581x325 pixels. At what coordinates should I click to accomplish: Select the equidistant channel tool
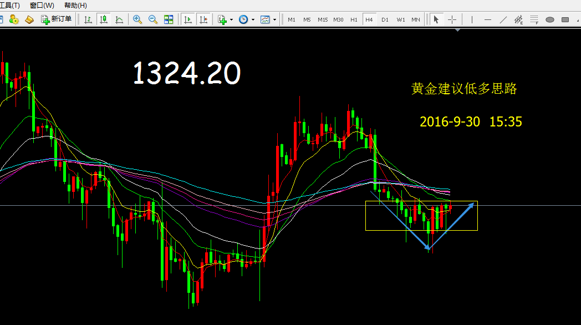click(519, 19)
